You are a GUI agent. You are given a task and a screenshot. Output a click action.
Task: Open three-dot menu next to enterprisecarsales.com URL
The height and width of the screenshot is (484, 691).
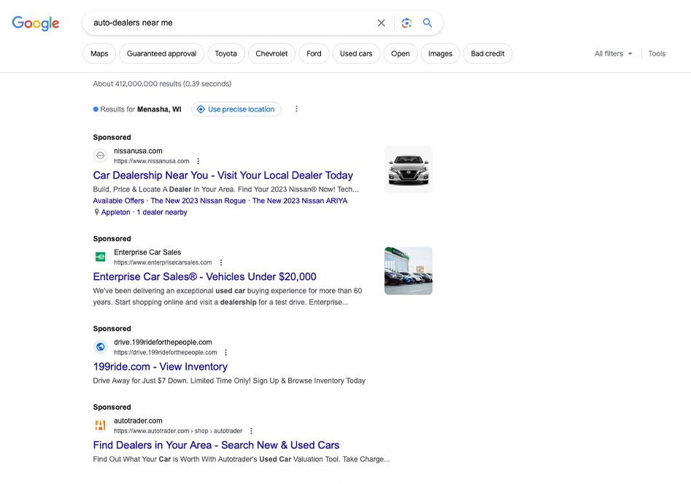[x=221, y=262]
